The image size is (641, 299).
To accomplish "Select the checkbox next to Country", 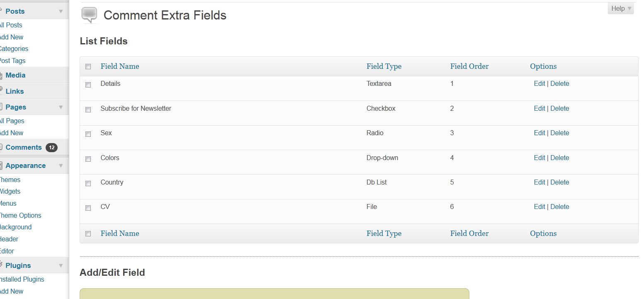I will 88,183.
